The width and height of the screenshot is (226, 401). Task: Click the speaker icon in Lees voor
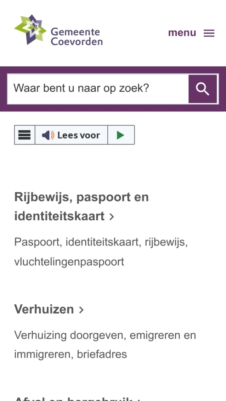coord(48,135)
